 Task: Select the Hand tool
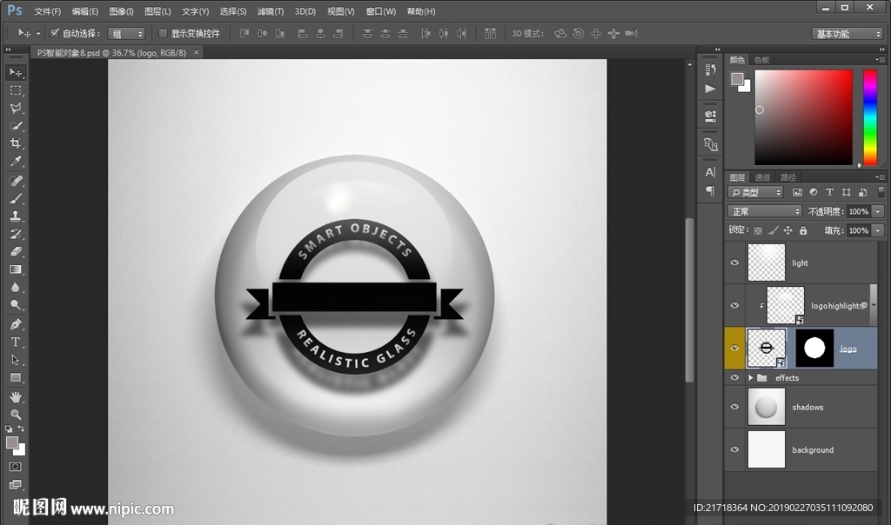(16, 396)
